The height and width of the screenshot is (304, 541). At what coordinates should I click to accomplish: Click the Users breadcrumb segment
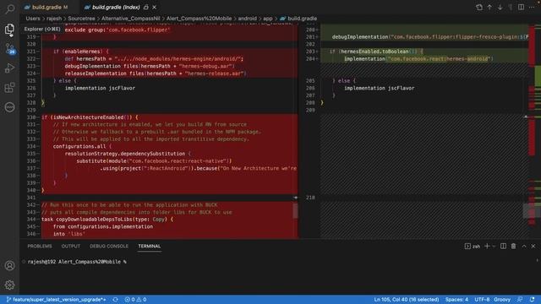tap(33, 19)
